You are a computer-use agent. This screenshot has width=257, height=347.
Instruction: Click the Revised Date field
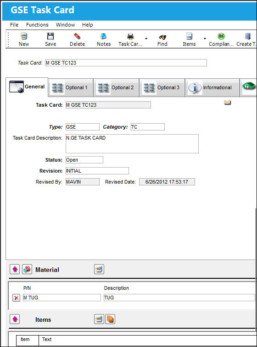[x=167, y=182]
